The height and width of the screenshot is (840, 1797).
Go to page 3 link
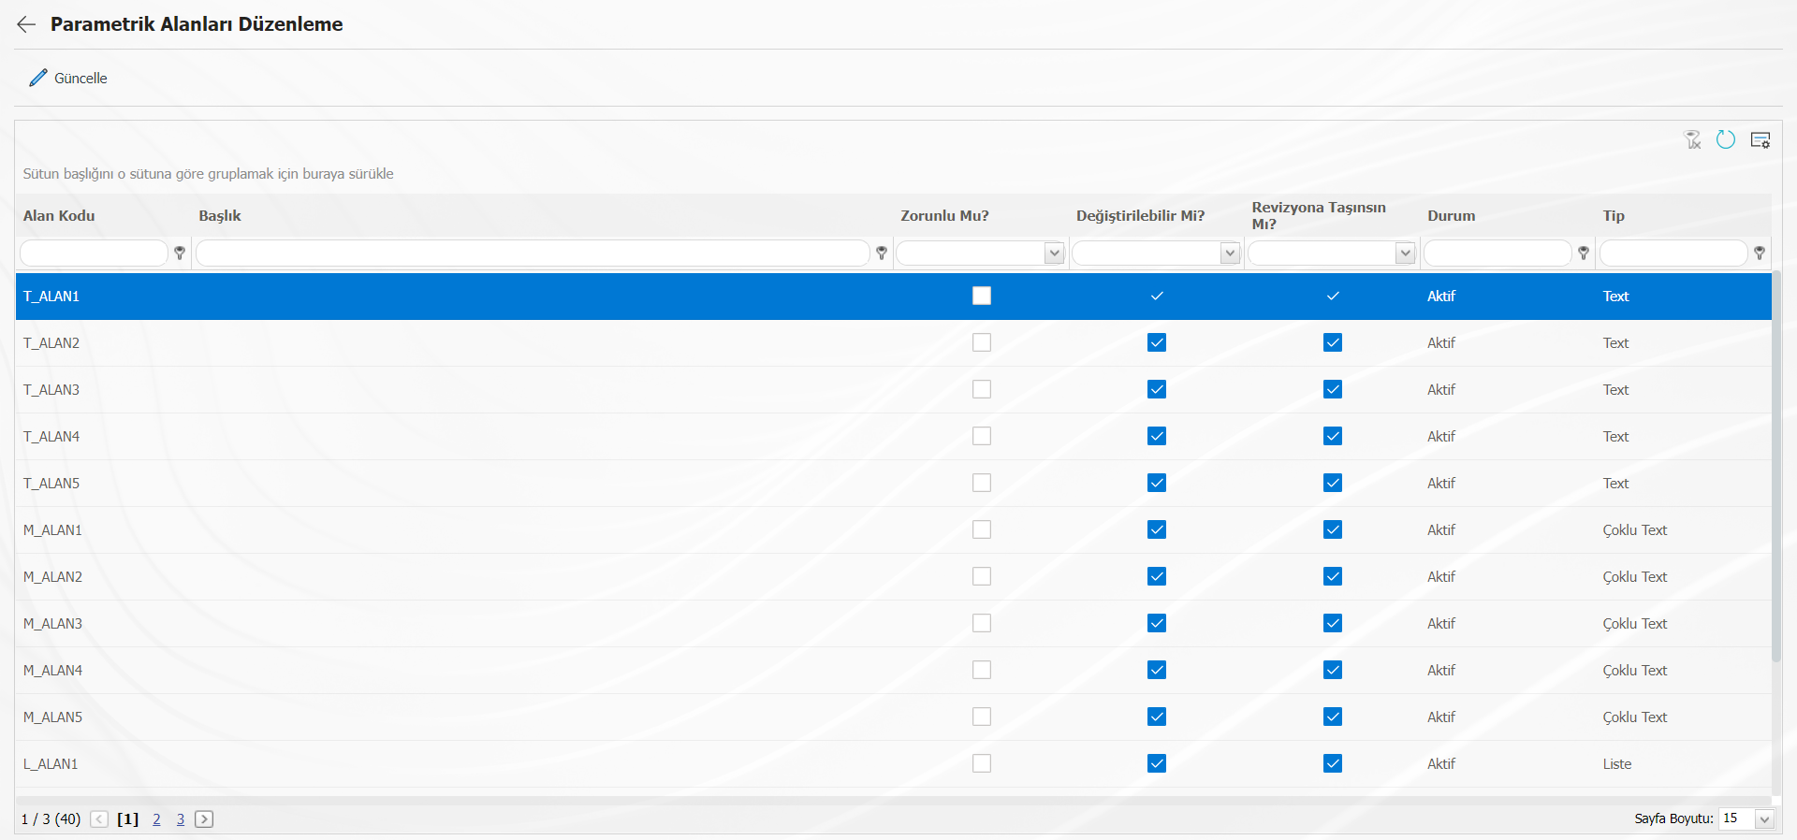181,819
